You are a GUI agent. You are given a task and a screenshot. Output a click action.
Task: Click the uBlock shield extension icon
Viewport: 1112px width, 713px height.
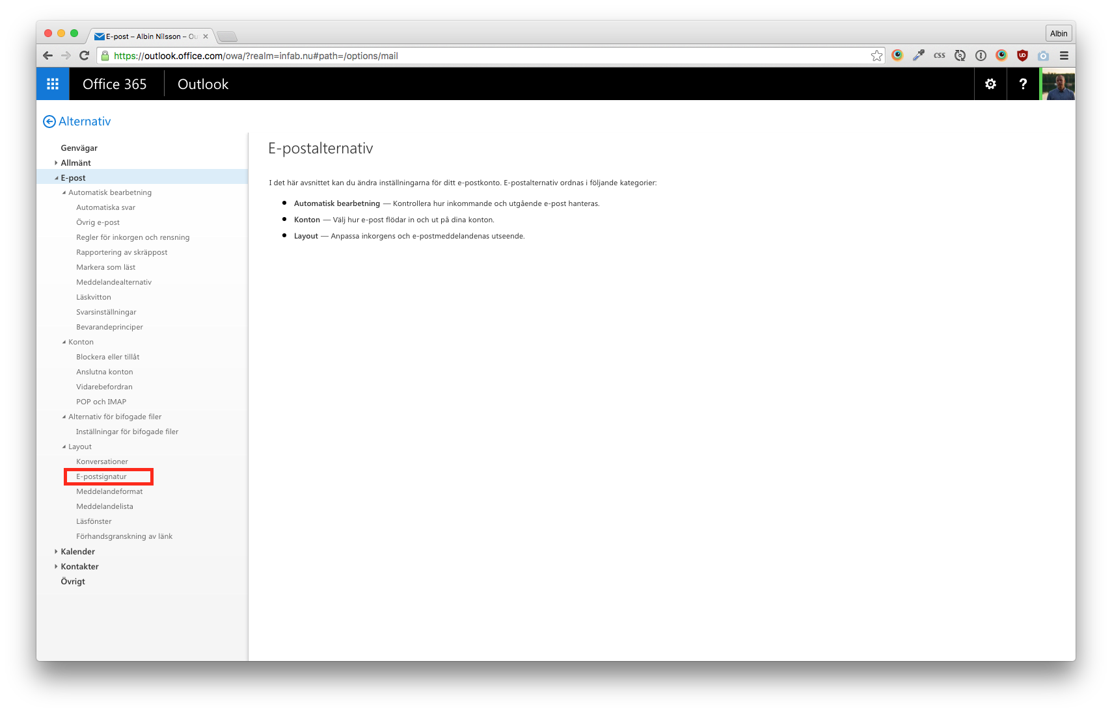coord(1022,56)
